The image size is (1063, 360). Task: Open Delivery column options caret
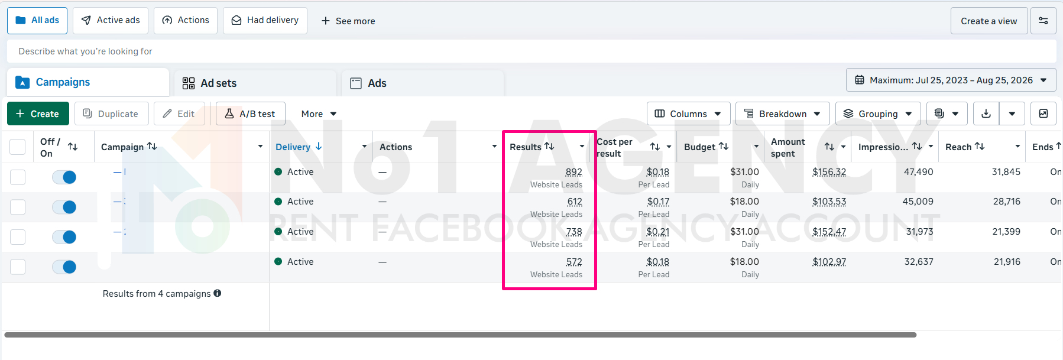click(364, 146)
